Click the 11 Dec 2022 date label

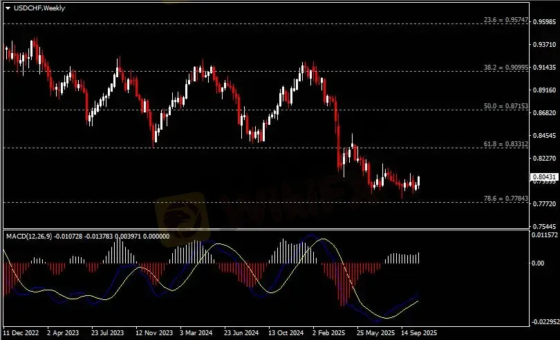(x=21, y=333)
